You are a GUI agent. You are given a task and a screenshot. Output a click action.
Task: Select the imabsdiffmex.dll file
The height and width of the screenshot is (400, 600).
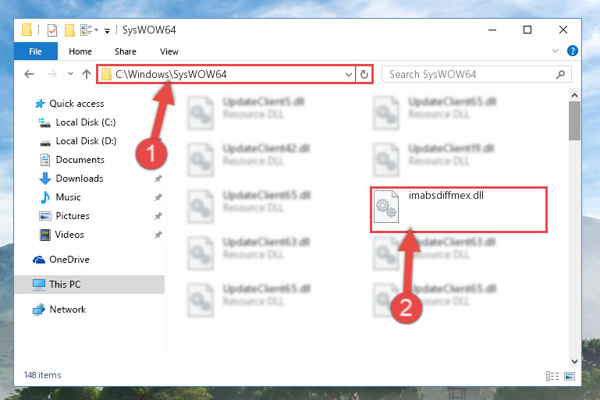click(459, 210)
